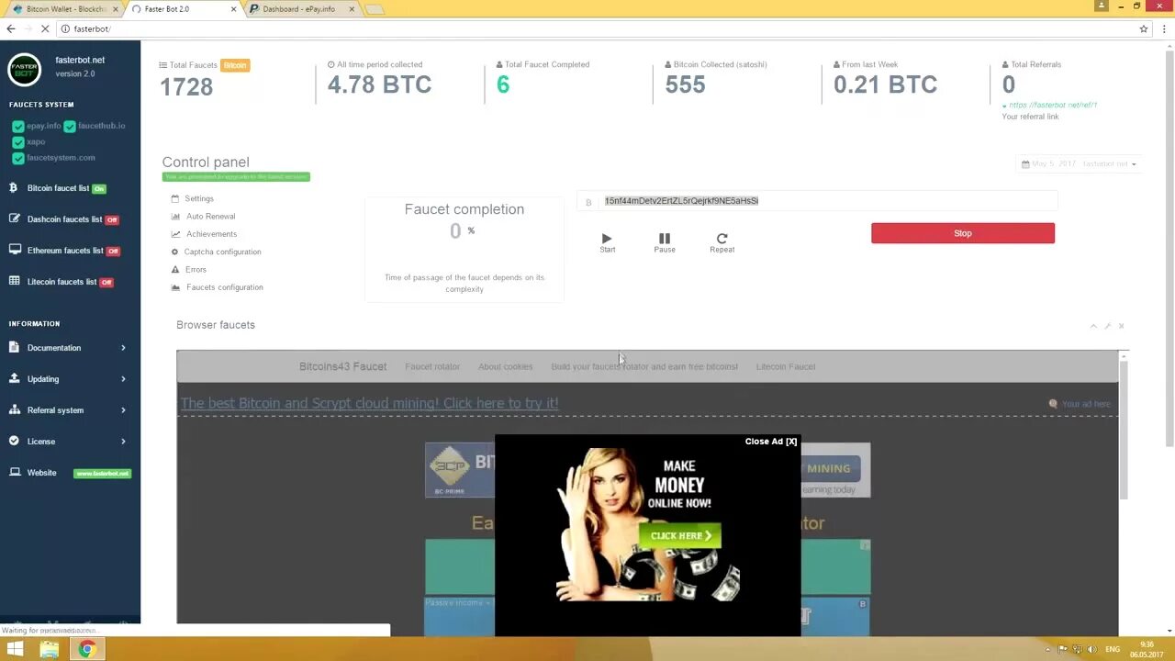Click the Auto Renewal chart icon
1175x661 pixels.
(175, 217)
